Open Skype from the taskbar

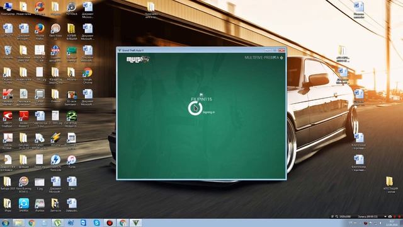coord(96,223)
